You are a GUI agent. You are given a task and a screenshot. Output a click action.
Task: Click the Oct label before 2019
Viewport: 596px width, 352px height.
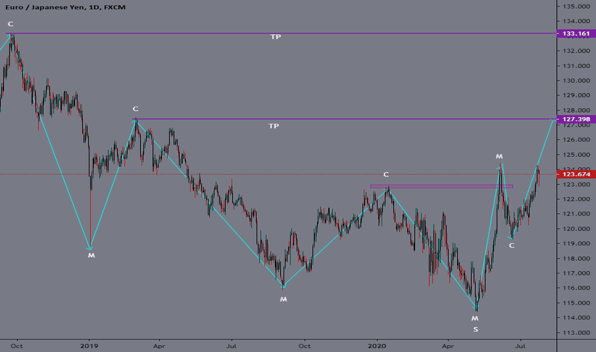click(17, 346)
